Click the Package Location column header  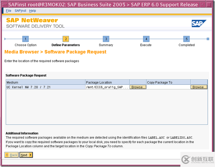[107, 82]
